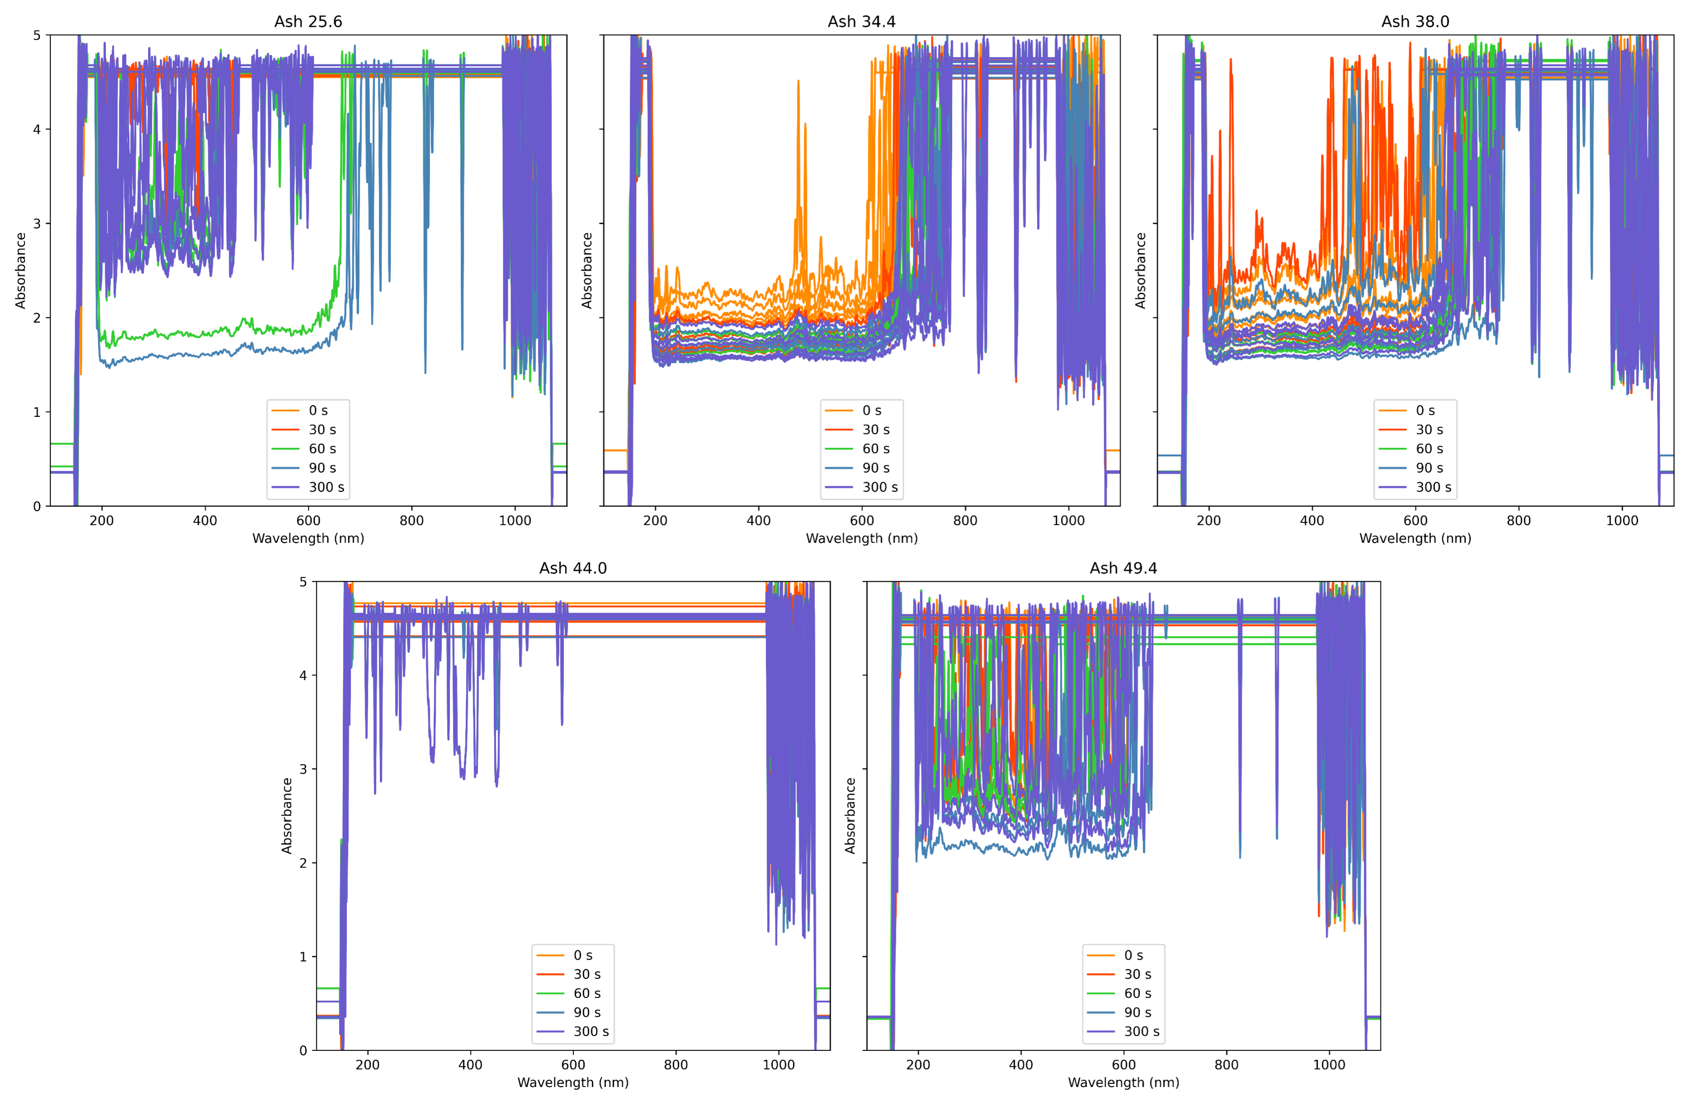Viewport: 1695px width, 1107px height.
Task: Click the Ash 49.4 plot title
Action: (x=1123, y=568)
